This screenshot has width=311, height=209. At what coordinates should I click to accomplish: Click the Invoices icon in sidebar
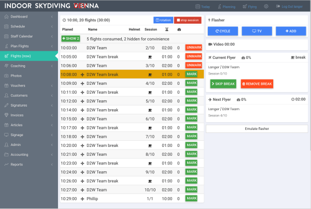coord(6,115)
